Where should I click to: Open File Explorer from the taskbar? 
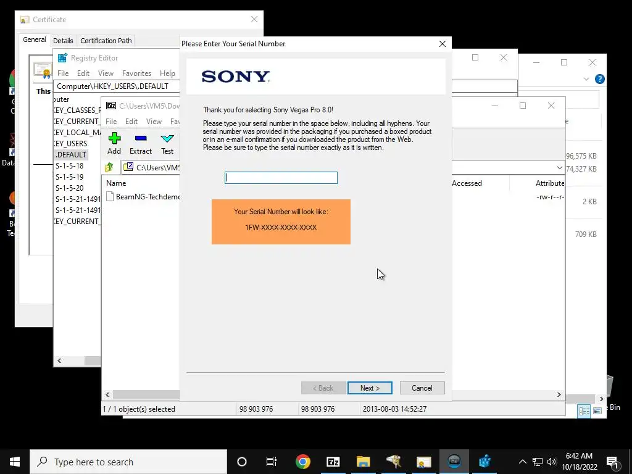point(363,462)
